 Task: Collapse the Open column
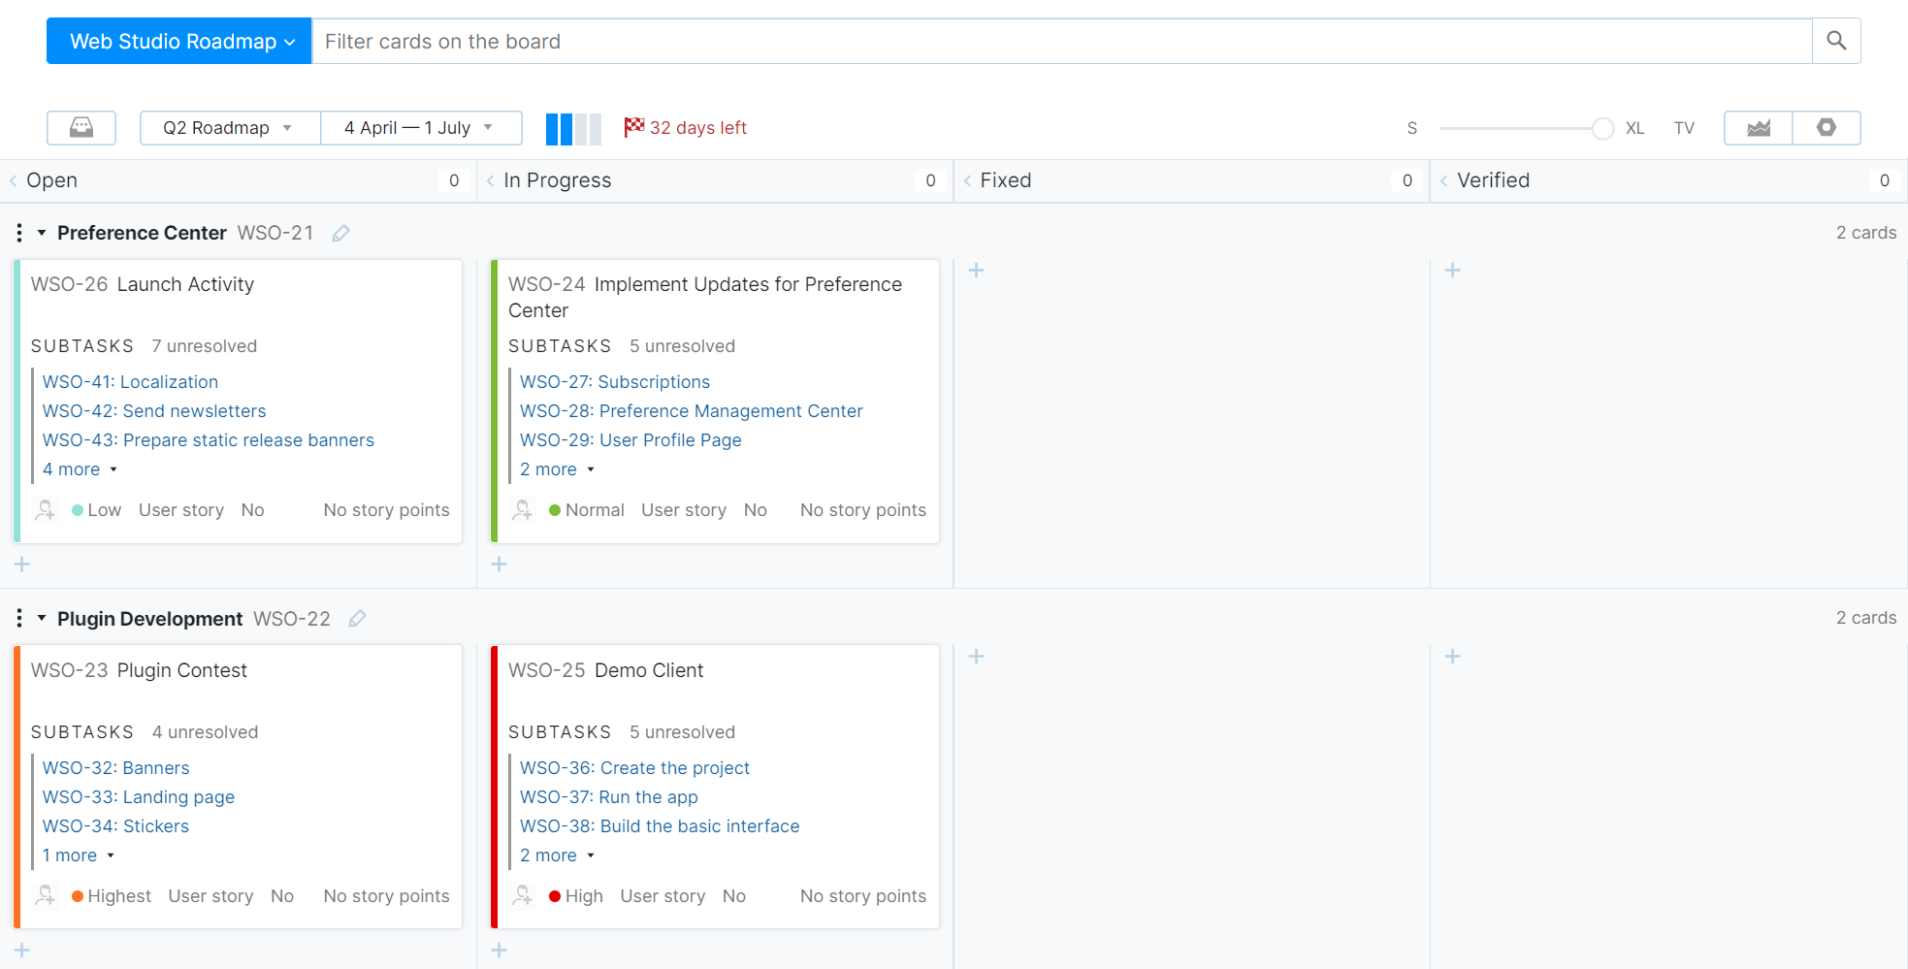(14, 180)
